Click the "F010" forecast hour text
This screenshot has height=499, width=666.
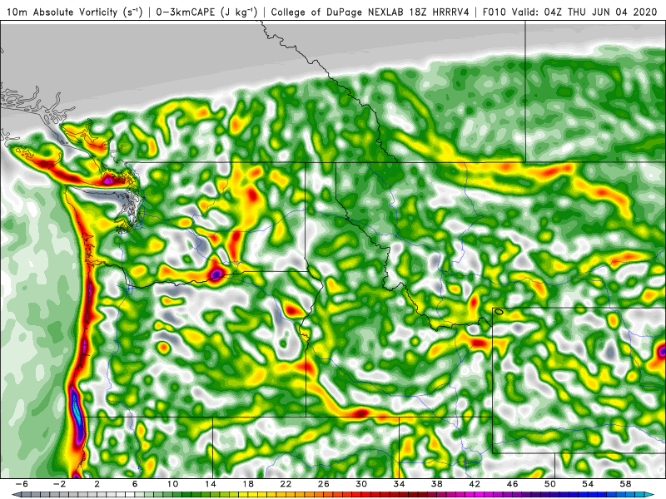(x=495, y=12)
